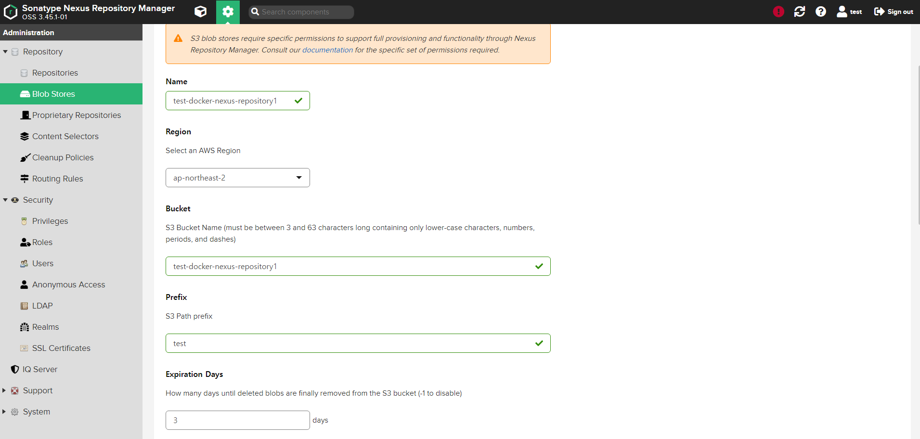Click the orange warning triangle icon

(178, 38)
